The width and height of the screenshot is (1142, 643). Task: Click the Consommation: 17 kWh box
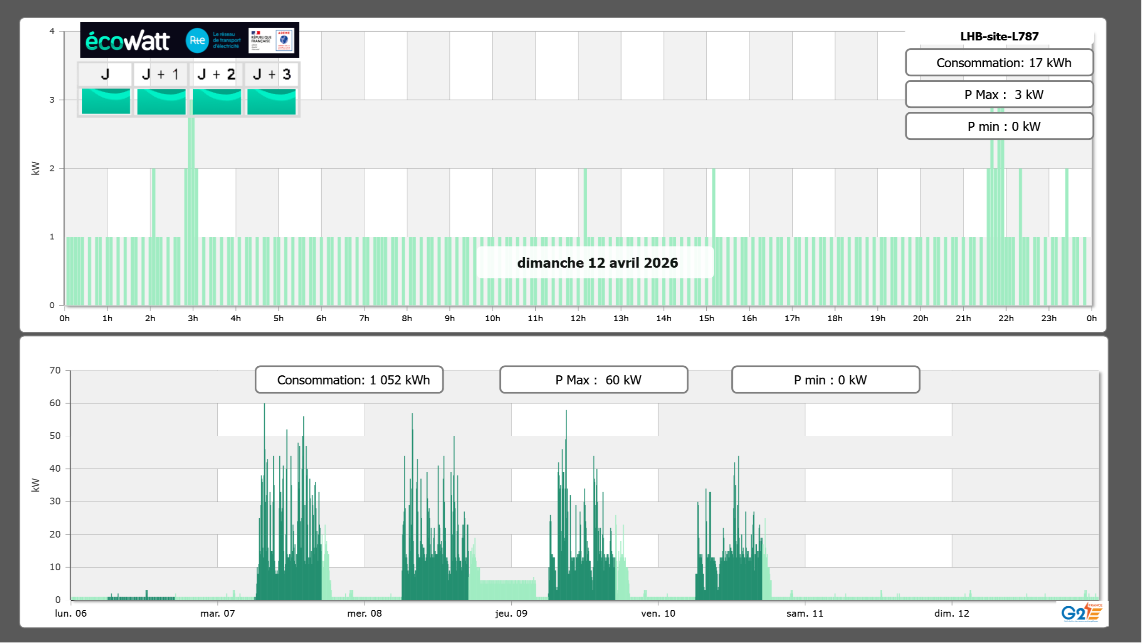pyautogui.click(x=999, y=63)
